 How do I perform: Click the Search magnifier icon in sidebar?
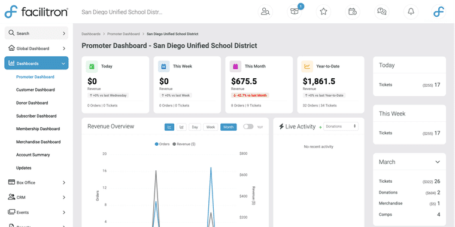[x=11, y=33]
